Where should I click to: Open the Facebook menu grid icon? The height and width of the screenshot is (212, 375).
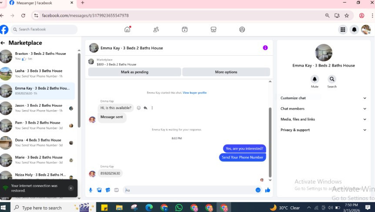[x=343, y=30]
